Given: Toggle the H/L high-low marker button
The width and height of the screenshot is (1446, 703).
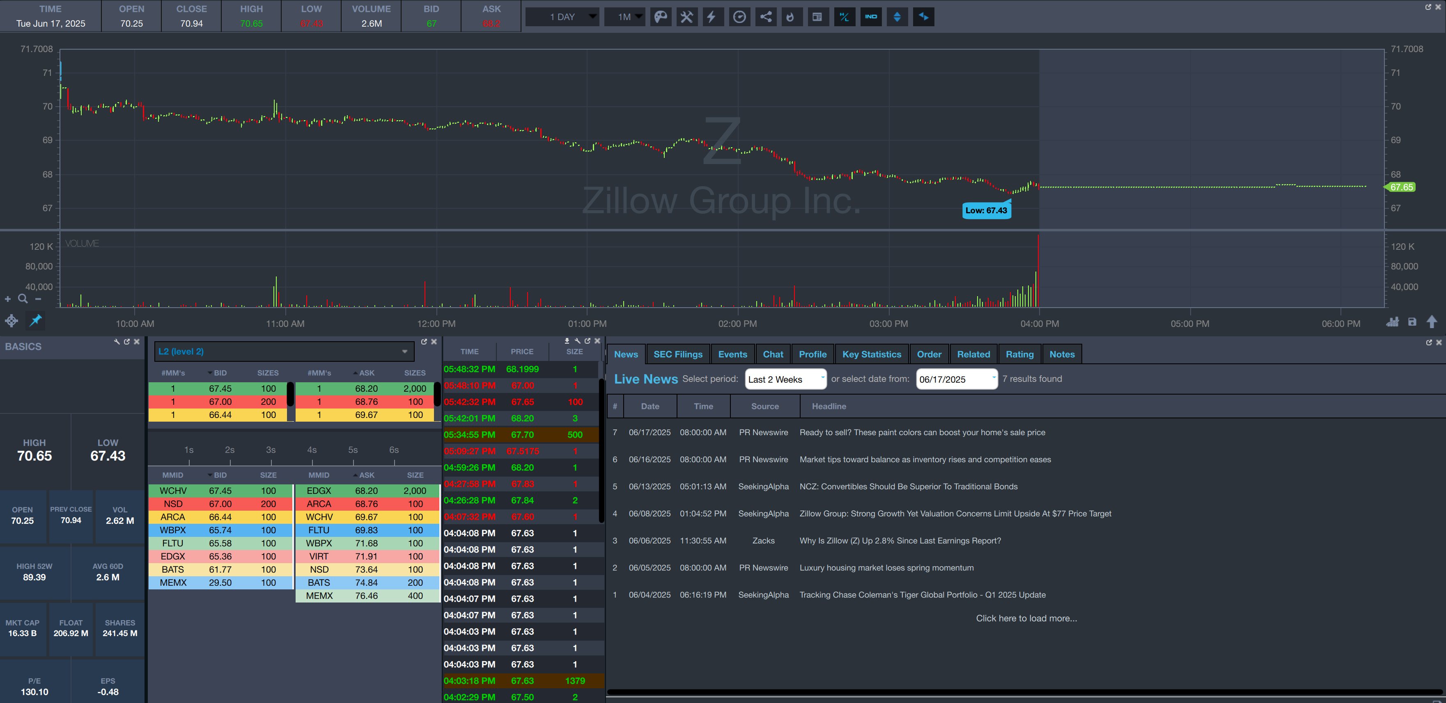Looking at the screenshot, I should coord(844,17).
